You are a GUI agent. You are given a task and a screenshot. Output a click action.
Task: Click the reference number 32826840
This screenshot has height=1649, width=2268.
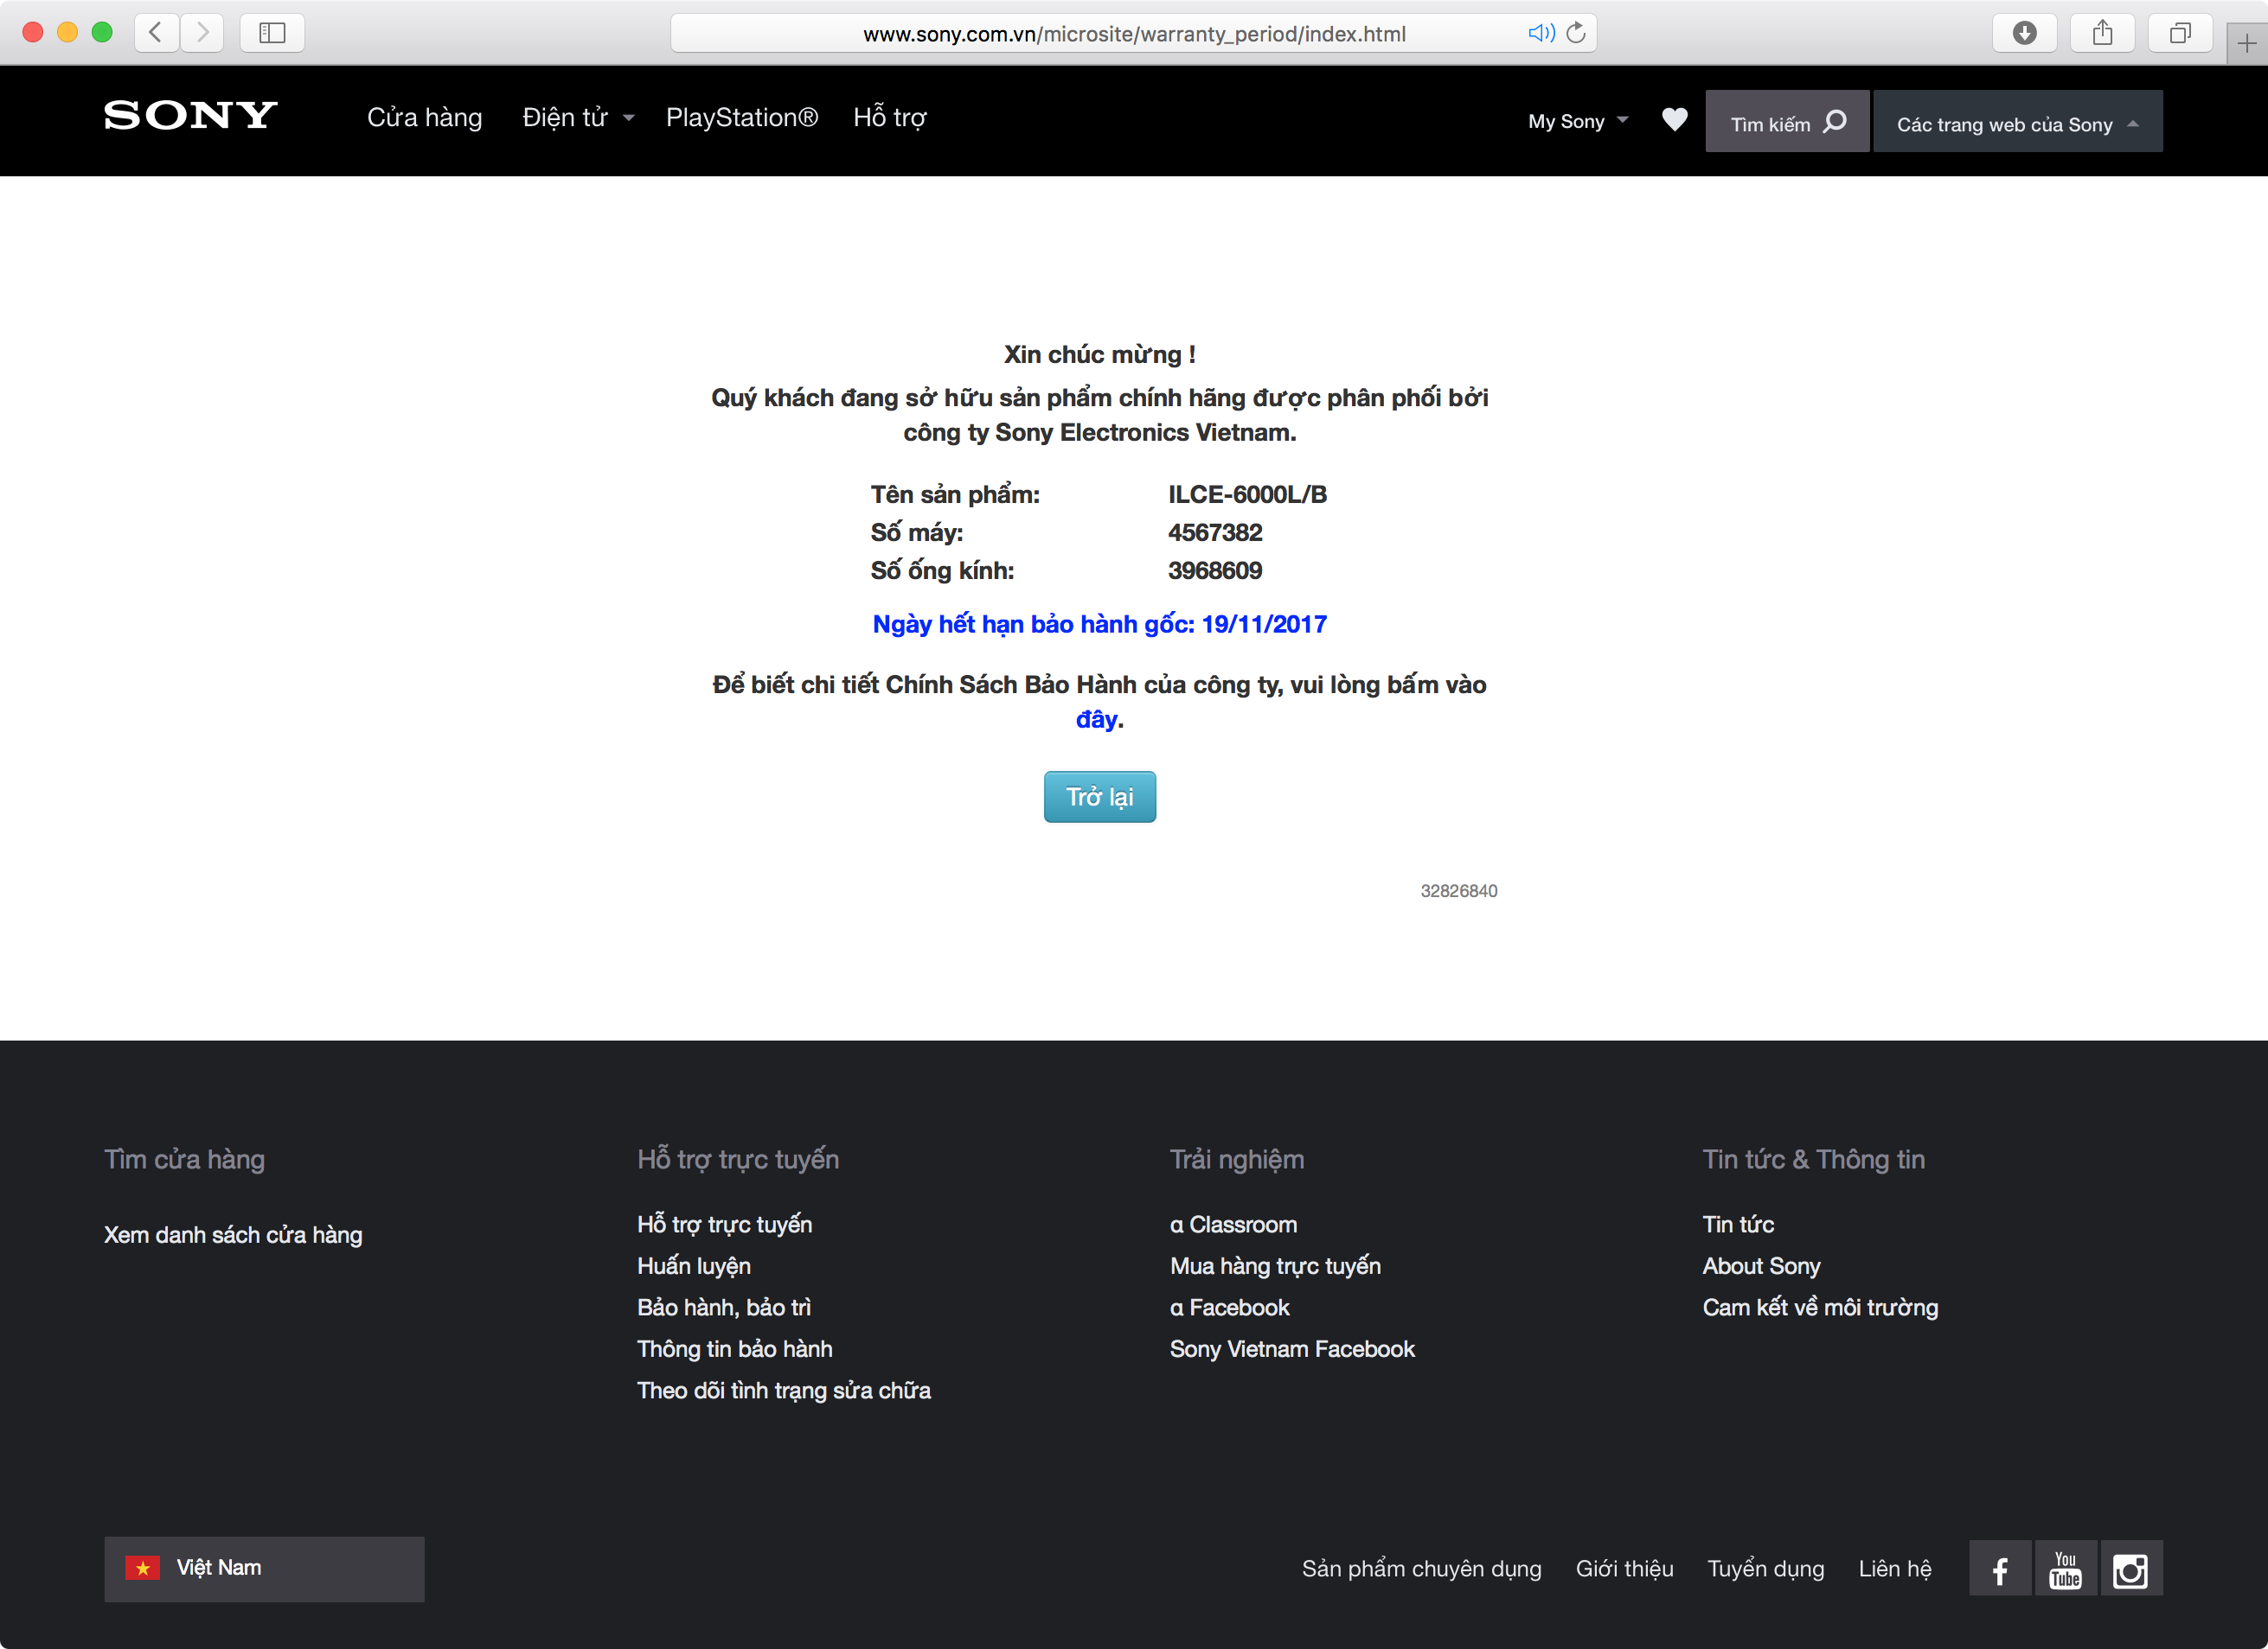pos(1458,891)
